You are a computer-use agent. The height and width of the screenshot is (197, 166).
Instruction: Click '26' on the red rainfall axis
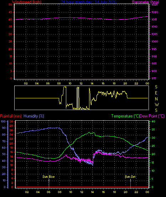click(x=11, y=130)
